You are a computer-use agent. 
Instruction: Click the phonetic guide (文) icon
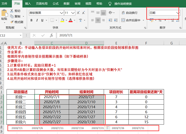point(81,20)
